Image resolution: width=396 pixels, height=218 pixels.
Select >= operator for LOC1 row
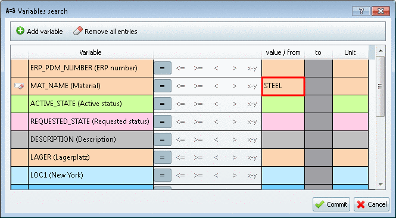[x=198, y=175]
